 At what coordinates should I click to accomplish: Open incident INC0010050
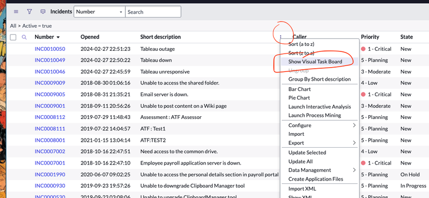pos(50,49)
